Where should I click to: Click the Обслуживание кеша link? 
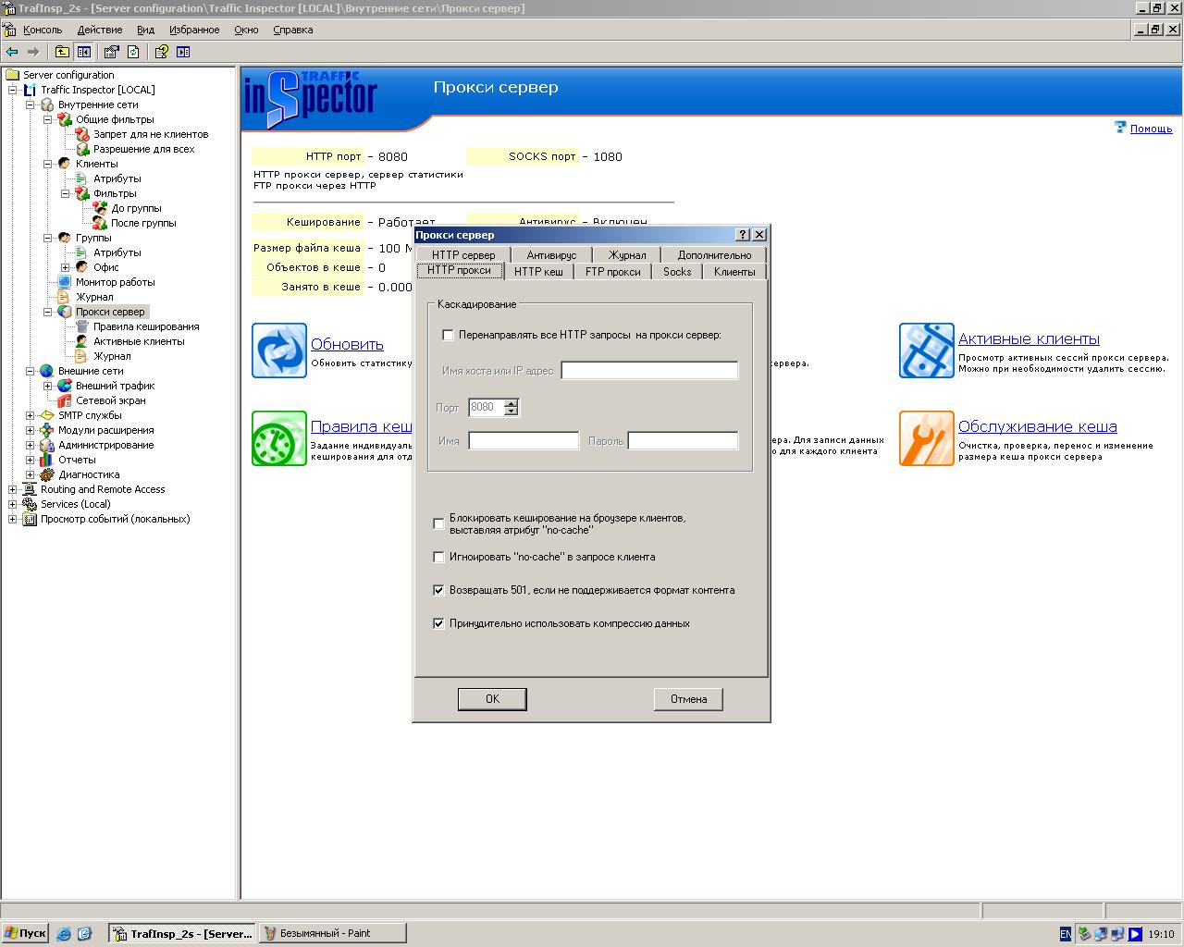[1037, 426]
